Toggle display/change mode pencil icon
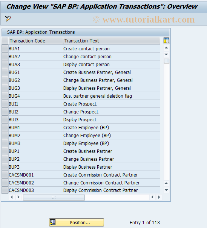This screenshot has width=207, height=228. coord(8,19)
